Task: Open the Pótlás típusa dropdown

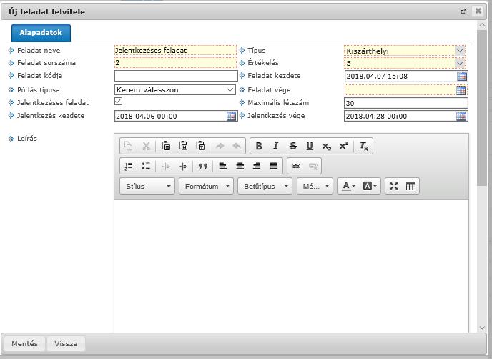Action: pos(175,90)
